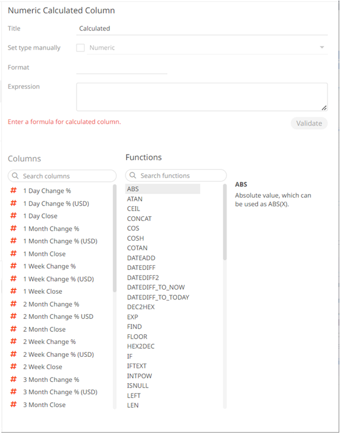Viewport: 341px width, 434px height.
Task: Click the Validate button
Action: click(x=309, y=123)
